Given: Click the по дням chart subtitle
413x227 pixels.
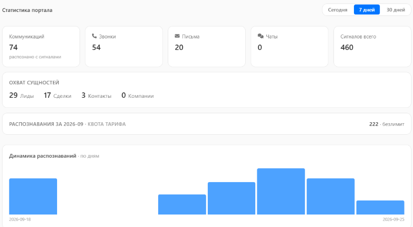Looking at the screenshot, I should tap(90, 156).
